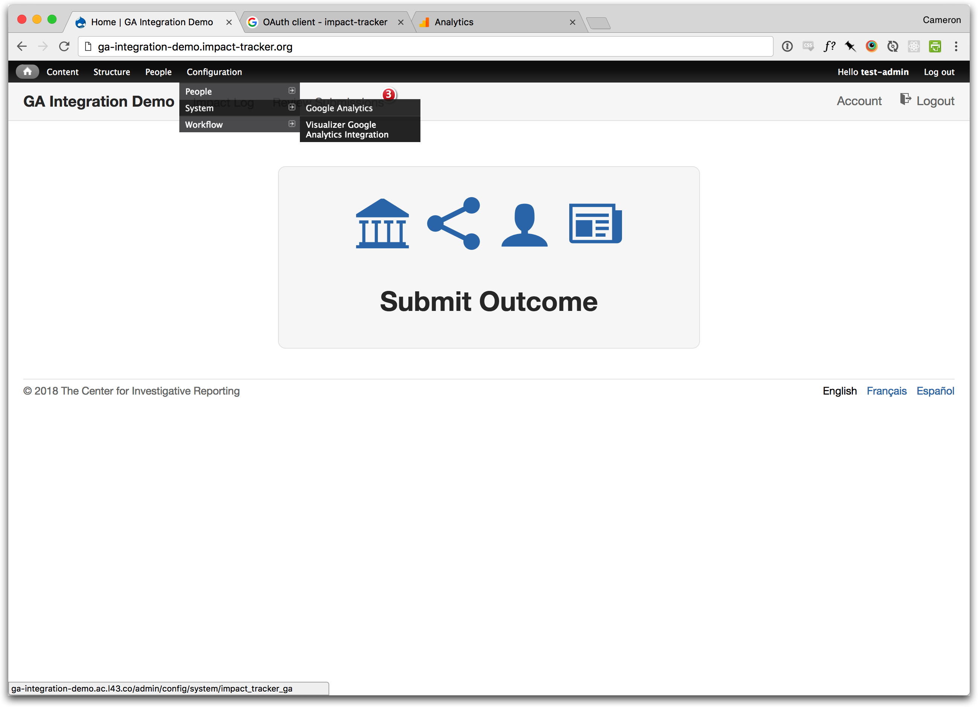Click the green printer extension icon

coord(935,47)
